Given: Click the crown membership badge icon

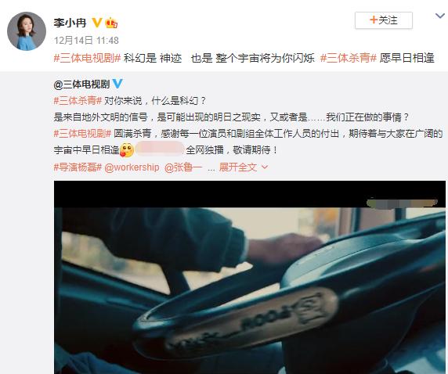Looking at the screenshot, I should (111, 23).
